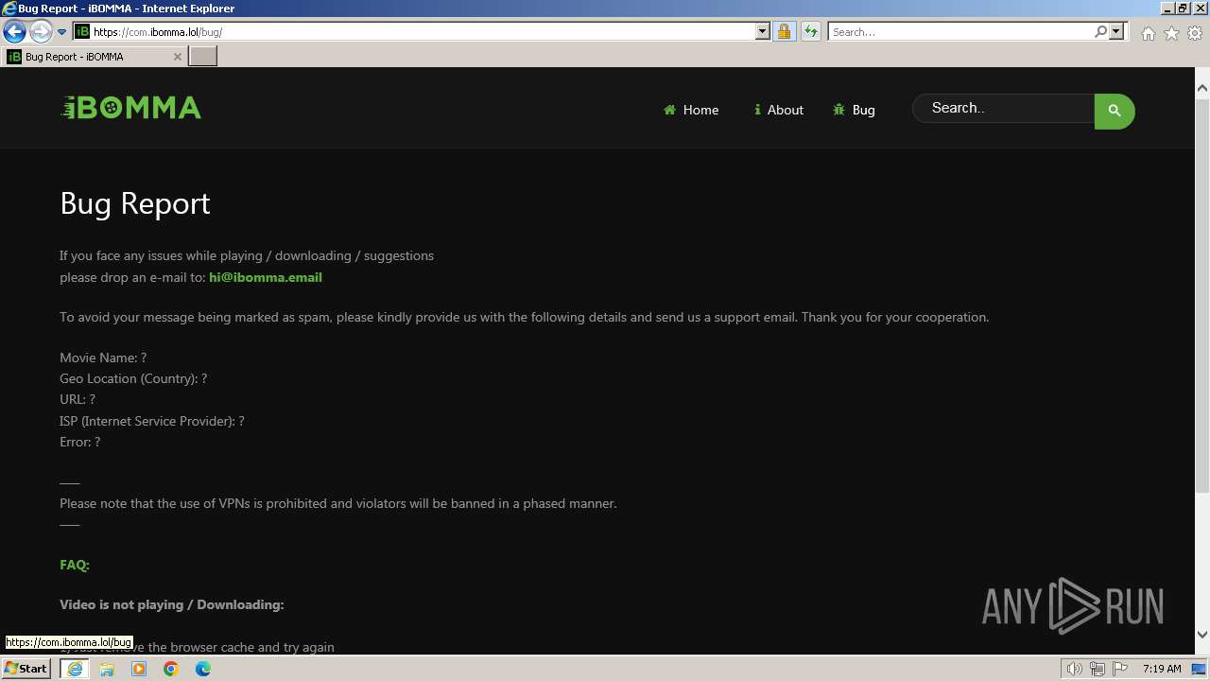Open Microsoft Edge taskbar icon
The height and width of the screenshot is (681, 1210).
coord(203,669)
